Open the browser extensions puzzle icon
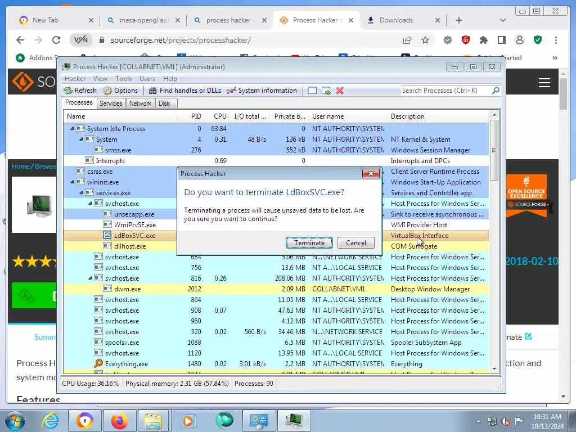Viewport: 576px width, 432px height. 483,40
